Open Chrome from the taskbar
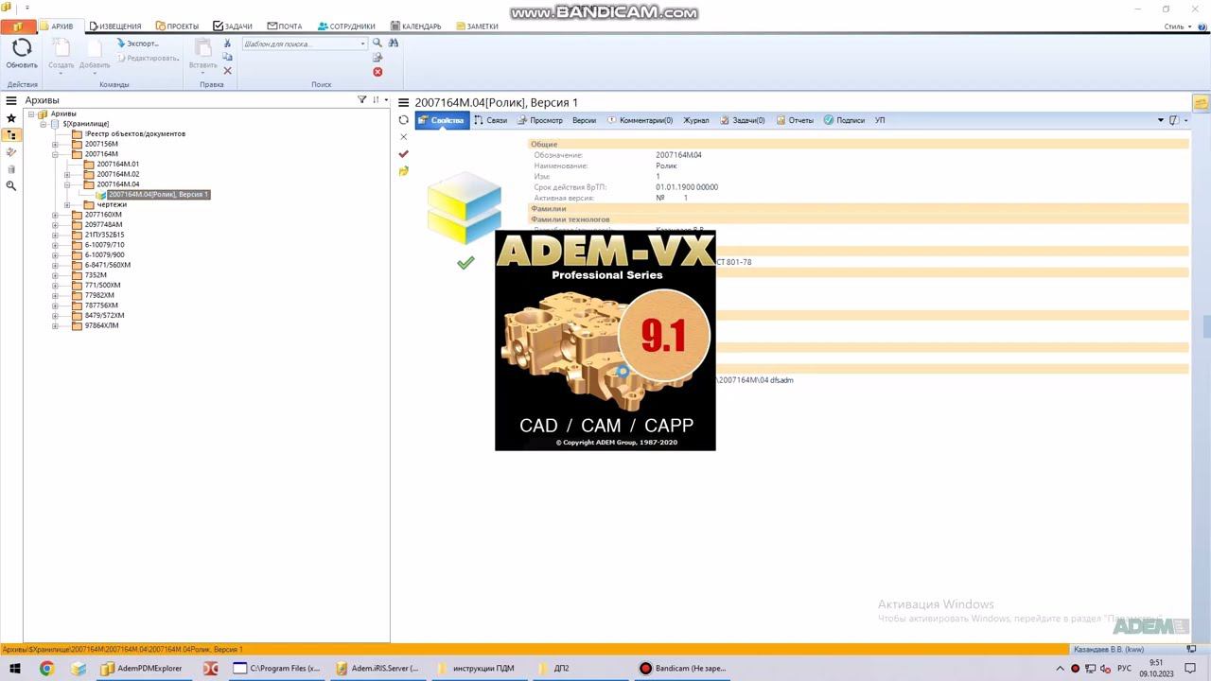 [x=46, y=668]
